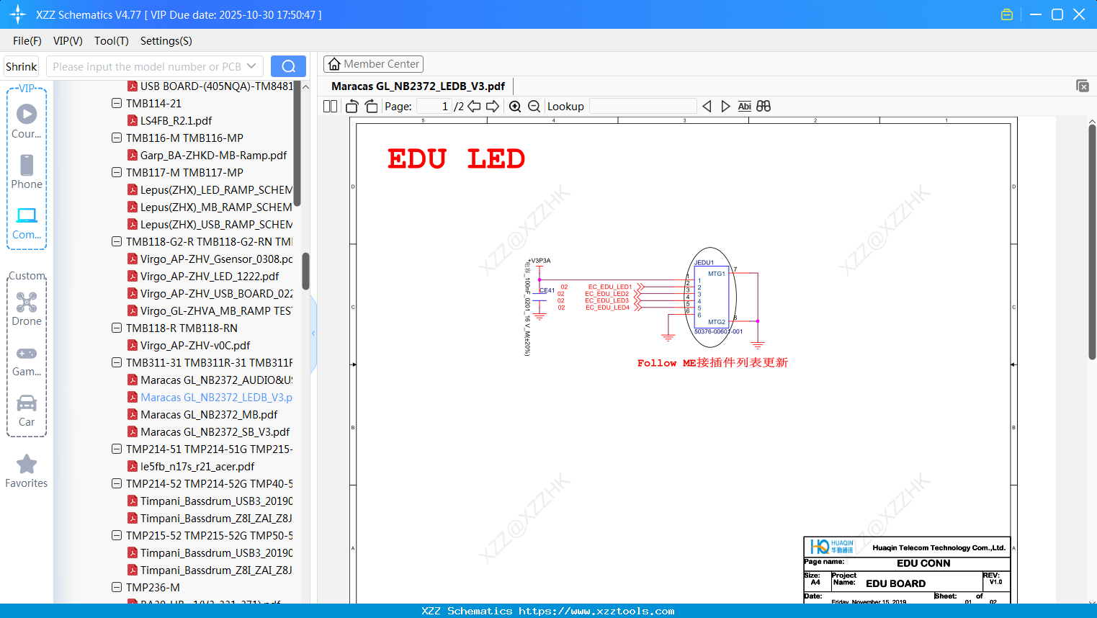Viewport: 1097px width, 618px height.
Task: Select the Maracas GL_NB2372_LEDB_V3.pdf tab
Action: (x=418, y=86)
